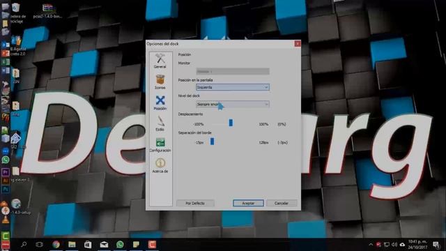Open the Acerca de info tab
Screen dimensions: 446x251
click(160, 166)
